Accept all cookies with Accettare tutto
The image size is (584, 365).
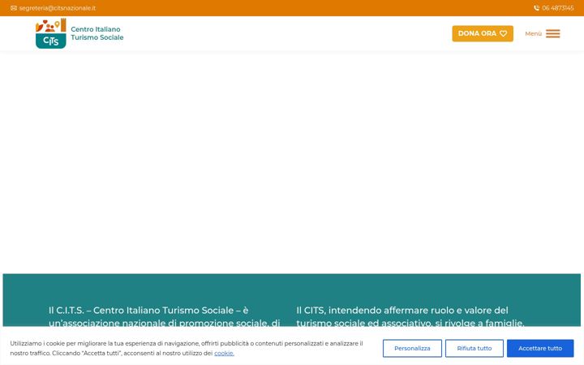(x=540, y=348)
